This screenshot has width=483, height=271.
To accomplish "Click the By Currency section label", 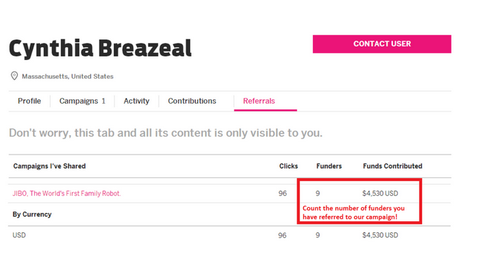I will coord(31,215).
